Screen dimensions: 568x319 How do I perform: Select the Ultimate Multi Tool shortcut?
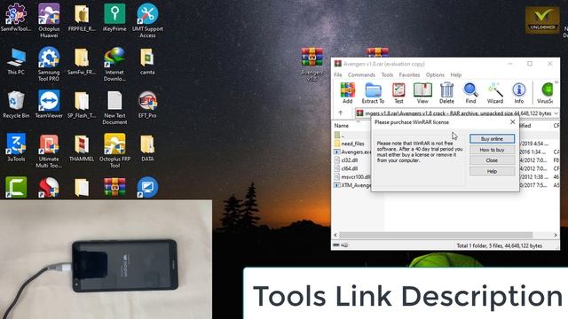[x=49, y=151]
